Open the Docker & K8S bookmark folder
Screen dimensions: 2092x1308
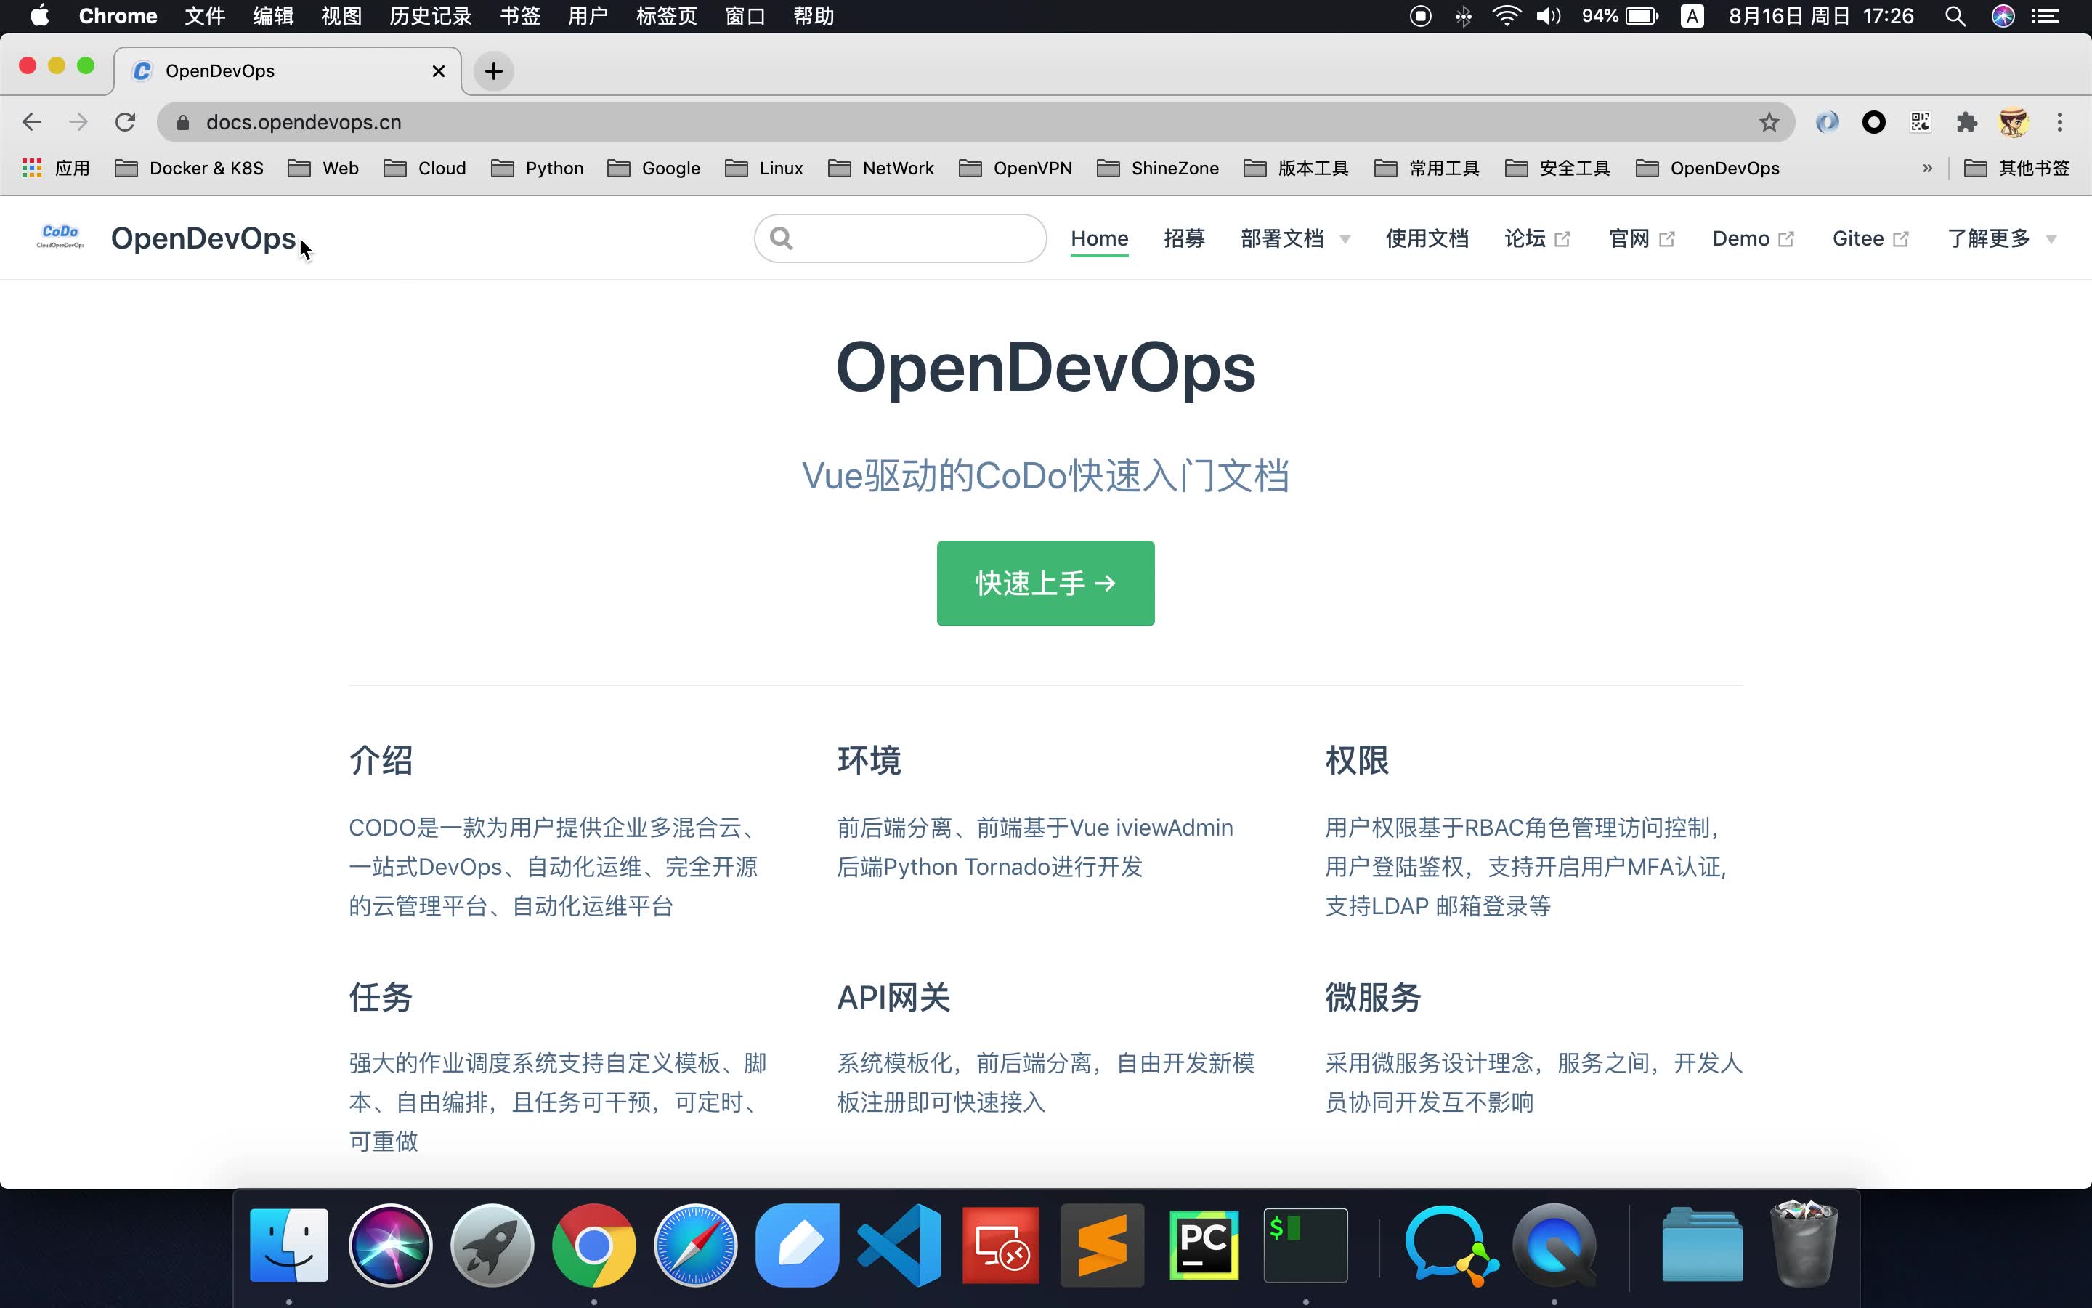pyautogui.click(x=190, y=168)
